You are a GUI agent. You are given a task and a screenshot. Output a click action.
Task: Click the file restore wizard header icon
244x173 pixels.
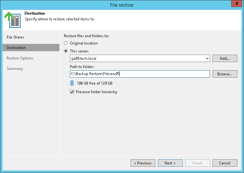(12, 19)
